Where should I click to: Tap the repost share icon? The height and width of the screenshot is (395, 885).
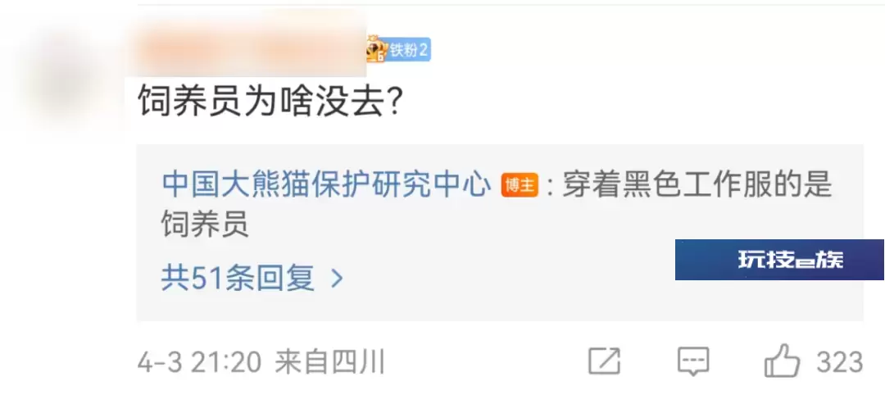click(604, 361)
